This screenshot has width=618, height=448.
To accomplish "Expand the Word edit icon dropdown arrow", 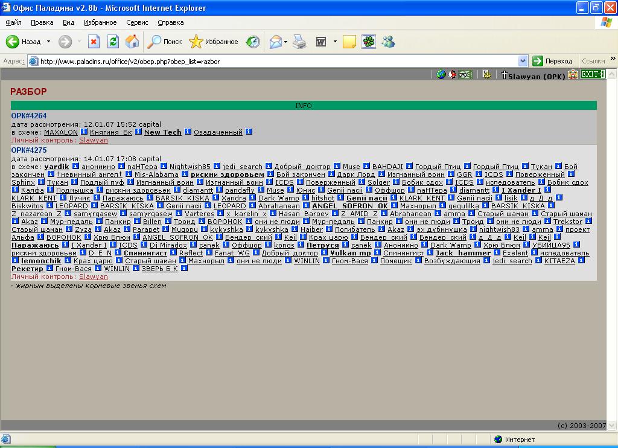I will [x=335, y=42].
